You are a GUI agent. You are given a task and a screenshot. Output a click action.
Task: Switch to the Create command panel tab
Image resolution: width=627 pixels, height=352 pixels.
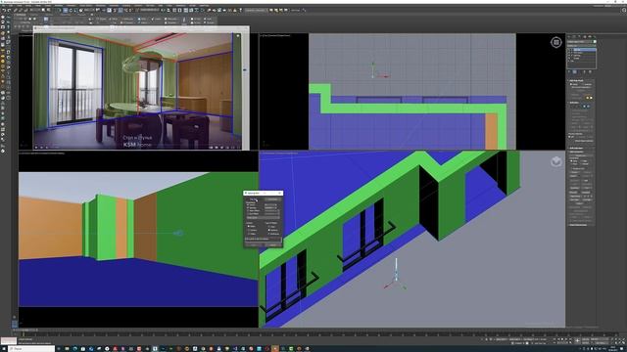pyautogui.click(x=569, y=37)
